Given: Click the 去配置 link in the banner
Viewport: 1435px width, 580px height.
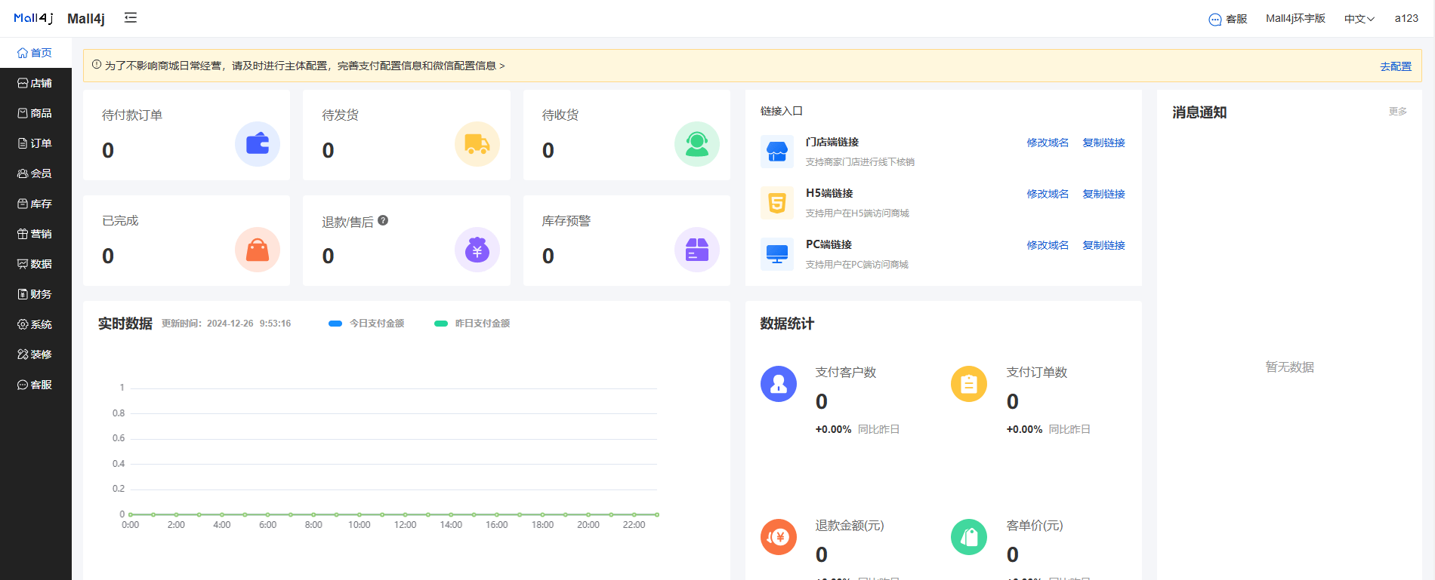Looking at the screenshot, I should pos(1396,66).
